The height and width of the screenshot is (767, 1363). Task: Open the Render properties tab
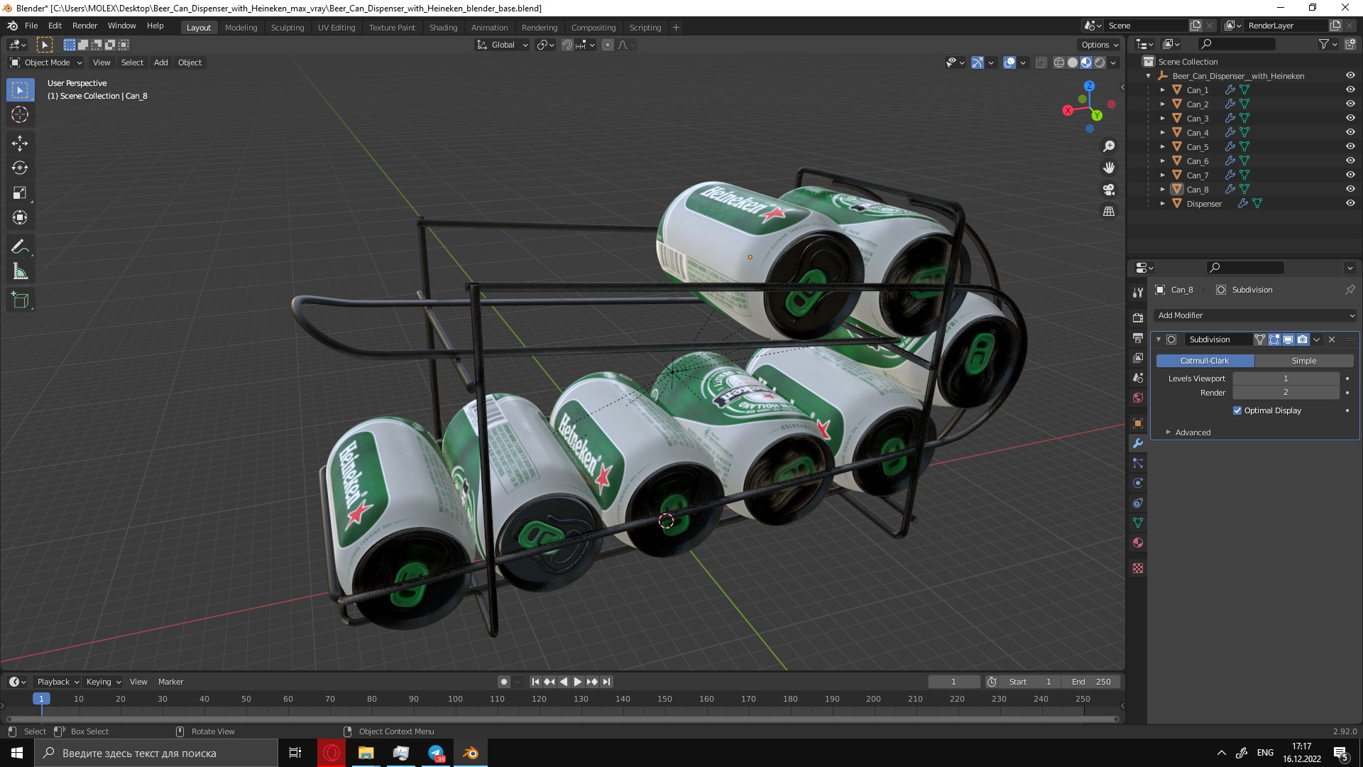(x=1138, y=317)
